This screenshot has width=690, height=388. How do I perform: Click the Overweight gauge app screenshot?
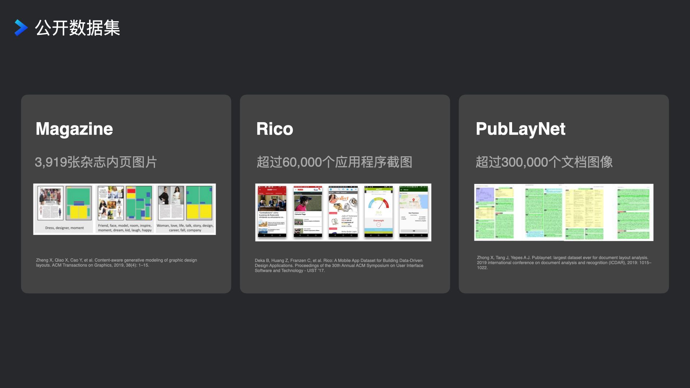[378, 211]
